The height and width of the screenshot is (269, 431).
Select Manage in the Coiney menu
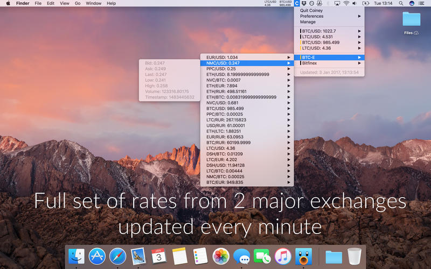329,22
